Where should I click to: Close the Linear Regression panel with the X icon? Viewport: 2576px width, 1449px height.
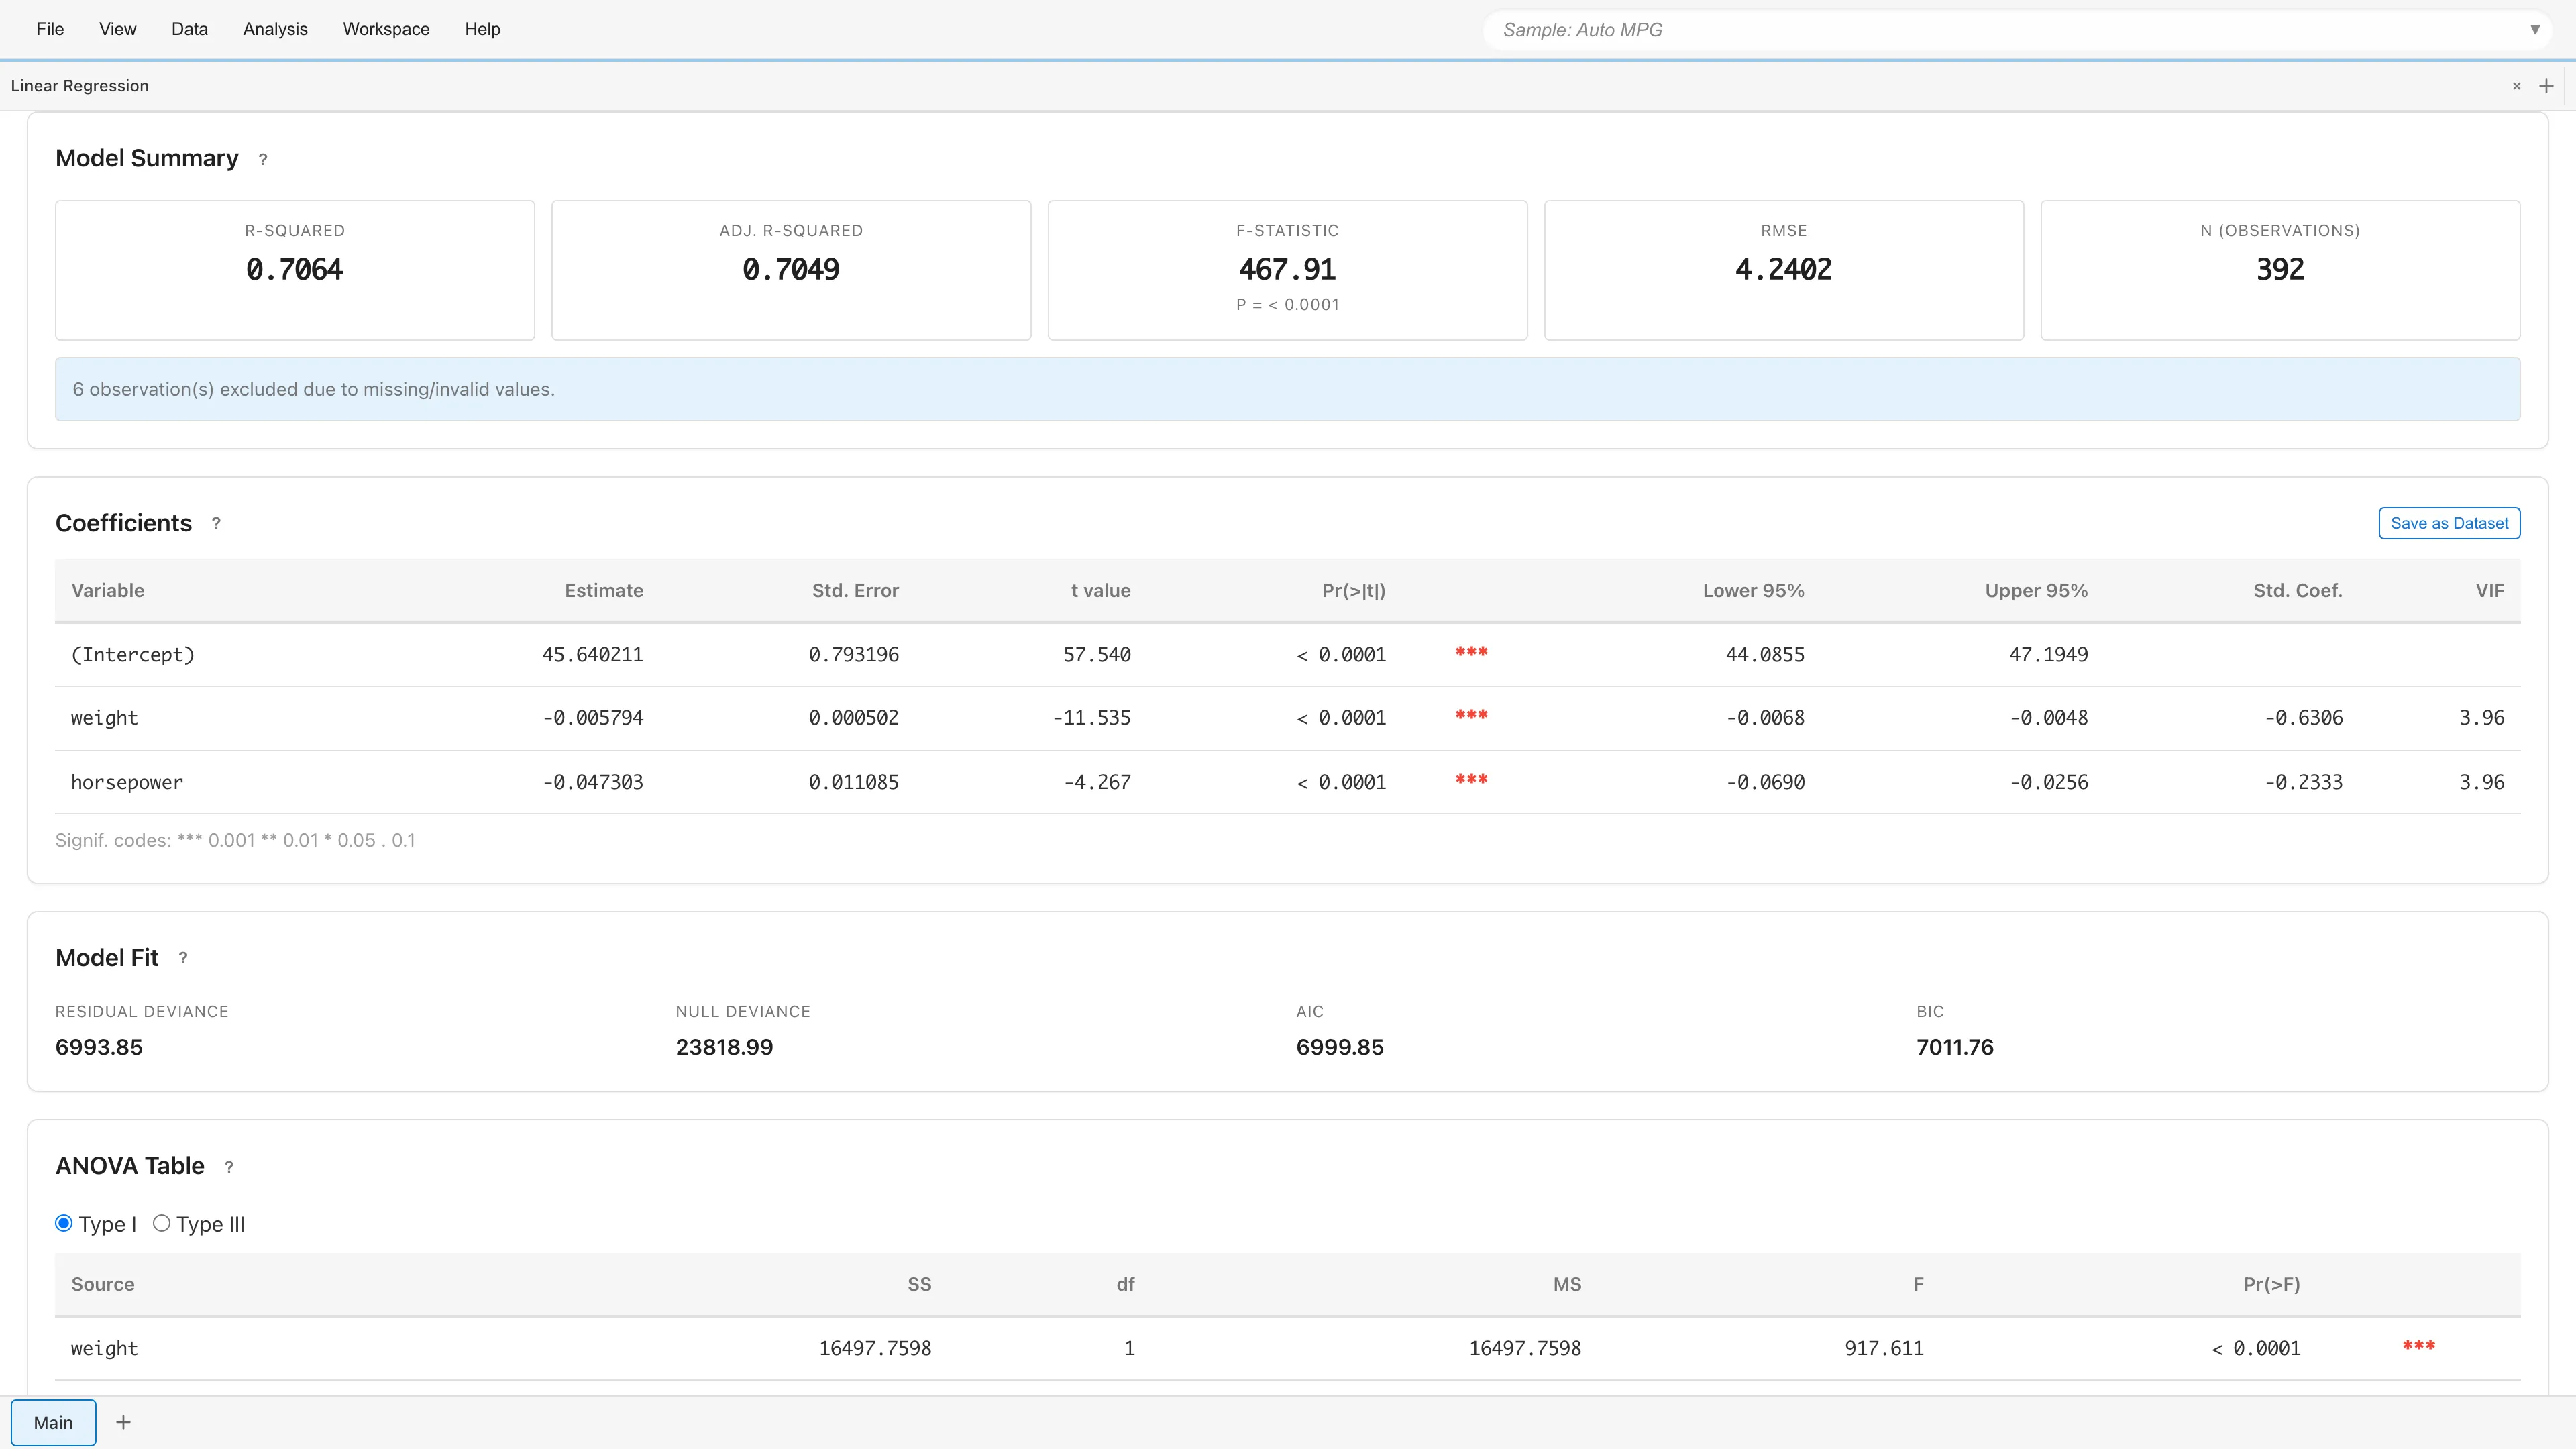[2516, 86]
